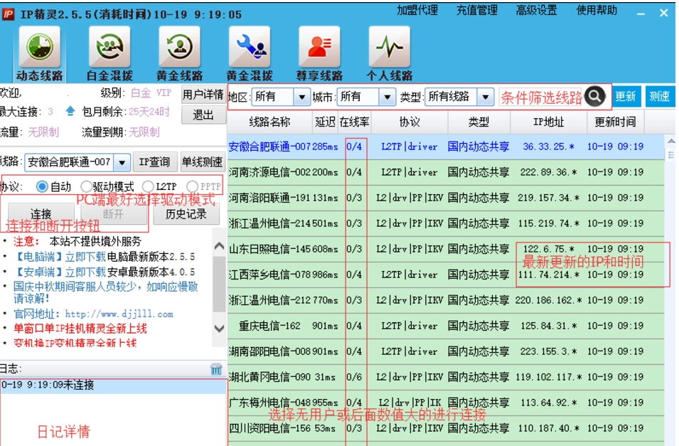Click the line list scroll up arrow

(670, 142)
